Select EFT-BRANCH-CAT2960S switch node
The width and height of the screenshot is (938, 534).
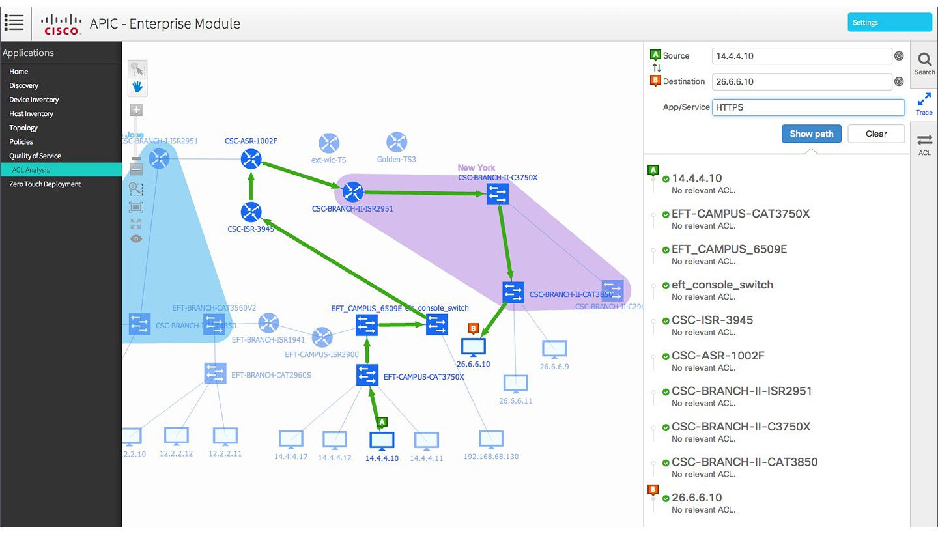(x=215, y=373)
